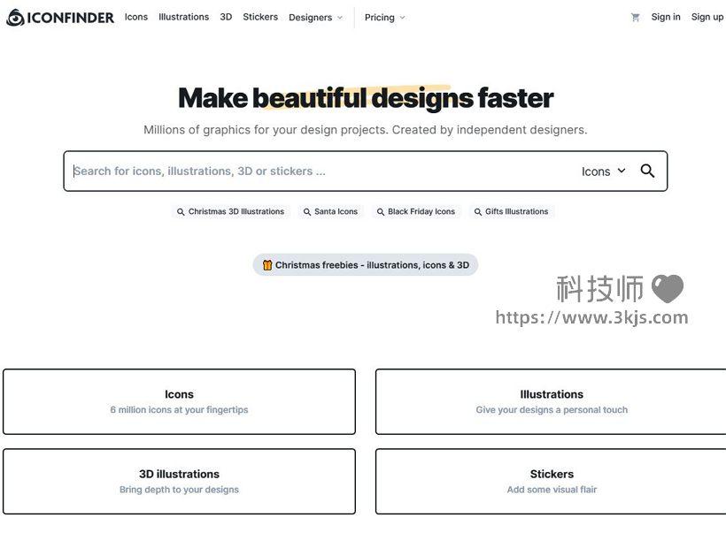Select the Santa Icons suggestion
The image size is (726, 548).
tap(330, 211)
